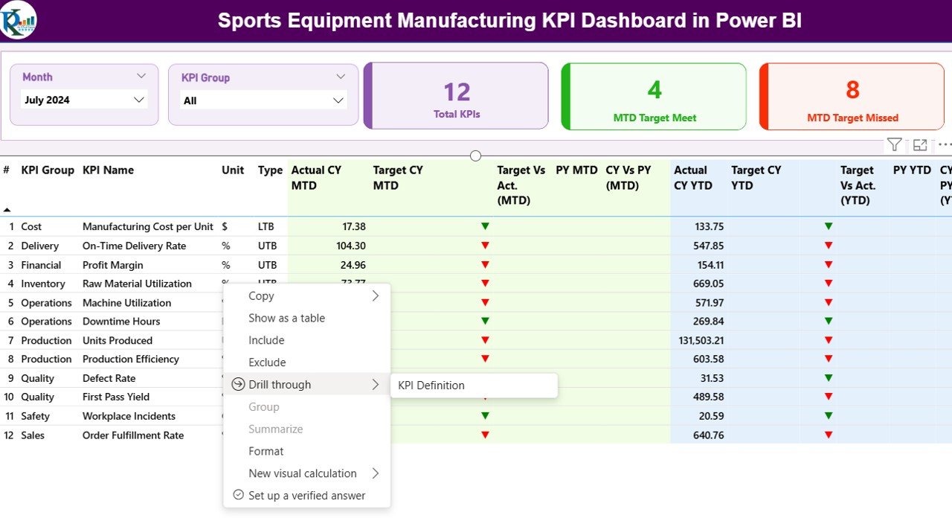The width and height of the screenshot is (952, 518).
Task: Open the More options ellipsis menu
Action: [944, 144]
